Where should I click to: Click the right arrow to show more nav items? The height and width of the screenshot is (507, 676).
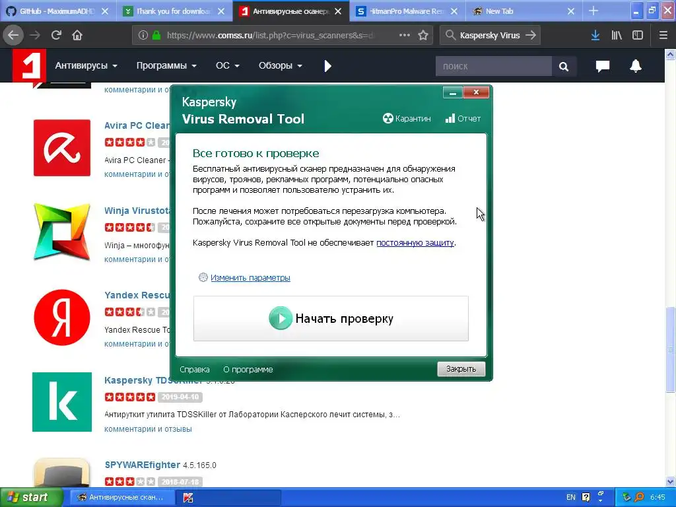327,66
